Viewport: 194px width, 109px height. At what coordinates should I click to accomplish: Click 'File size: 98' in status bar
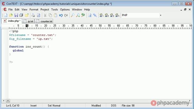coord(128,106)
